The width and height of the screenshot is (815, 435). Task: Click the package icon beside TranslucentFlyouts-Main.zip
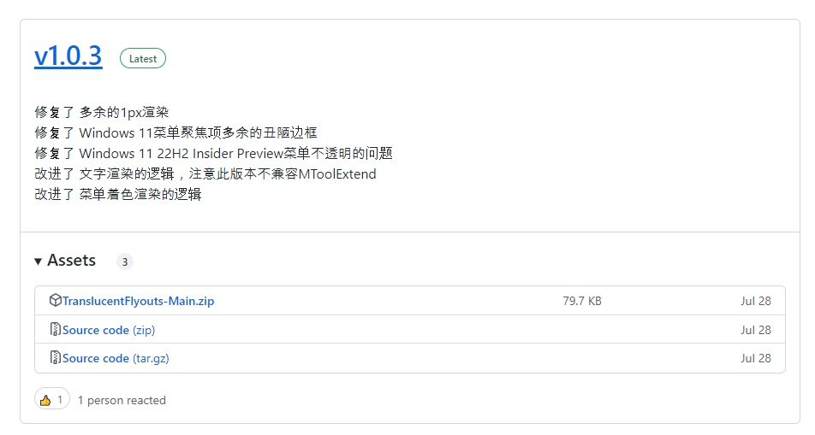[x=55, y=300]
